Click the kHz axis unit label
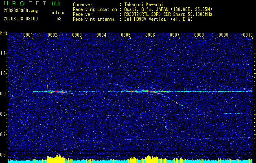This screenshot has height=163, width=256. pos(4,33)
